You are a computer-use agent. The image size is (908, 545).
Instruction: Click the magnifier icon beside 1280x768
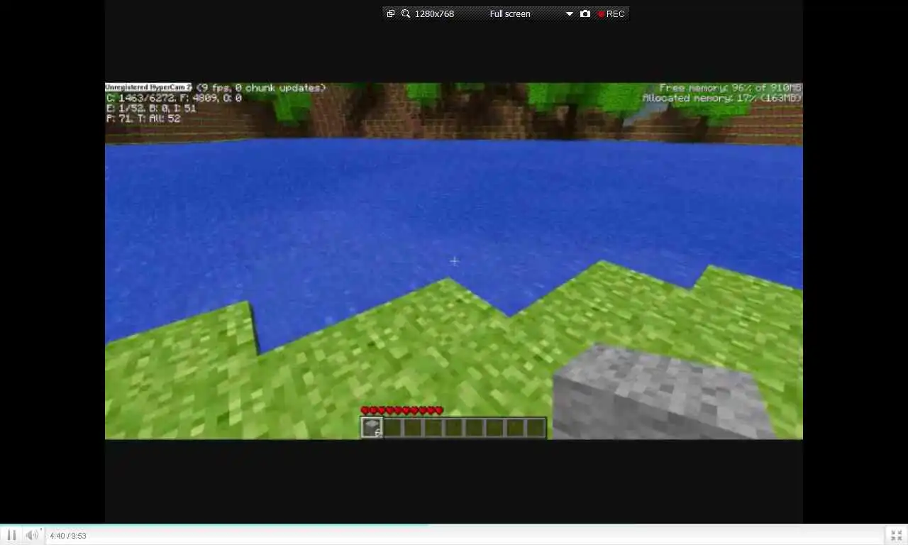pos(406,13)
